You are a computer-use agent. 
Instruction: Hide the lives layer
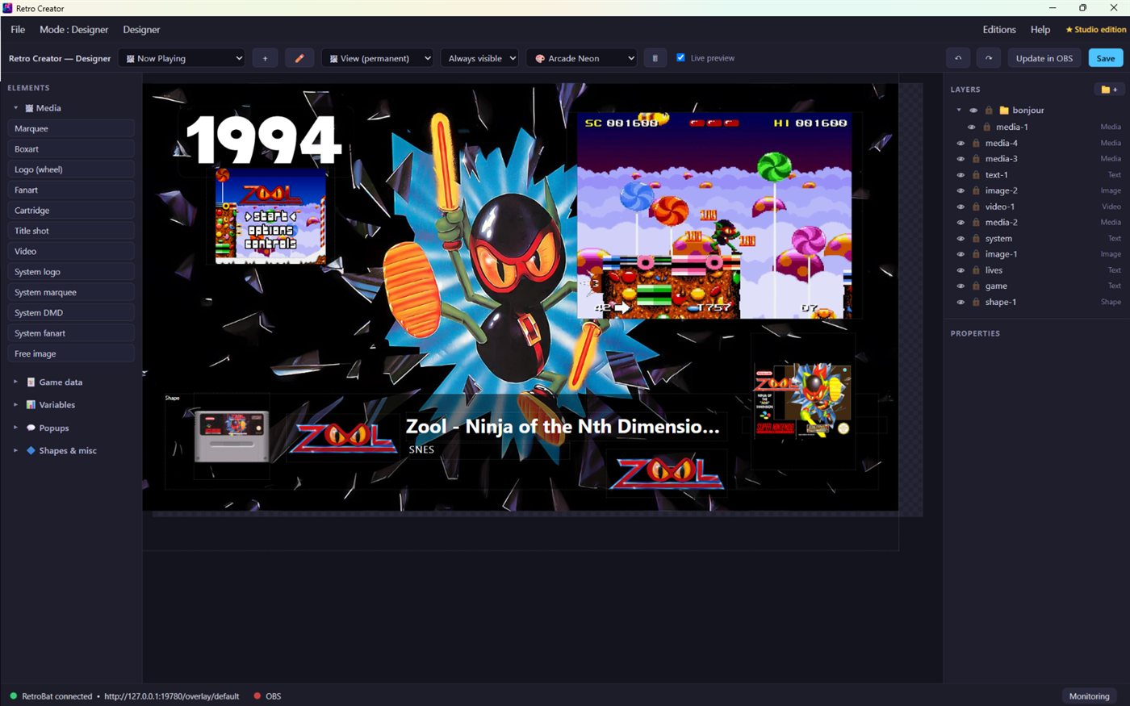960,270
